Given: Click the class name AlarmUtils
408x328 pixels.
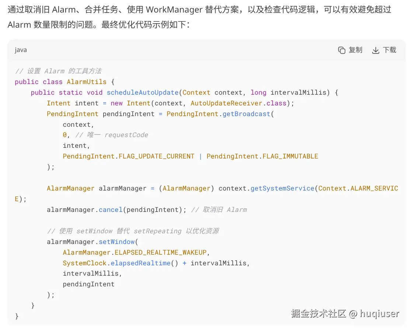Looking at the screenshot, I should pos(87,82).
